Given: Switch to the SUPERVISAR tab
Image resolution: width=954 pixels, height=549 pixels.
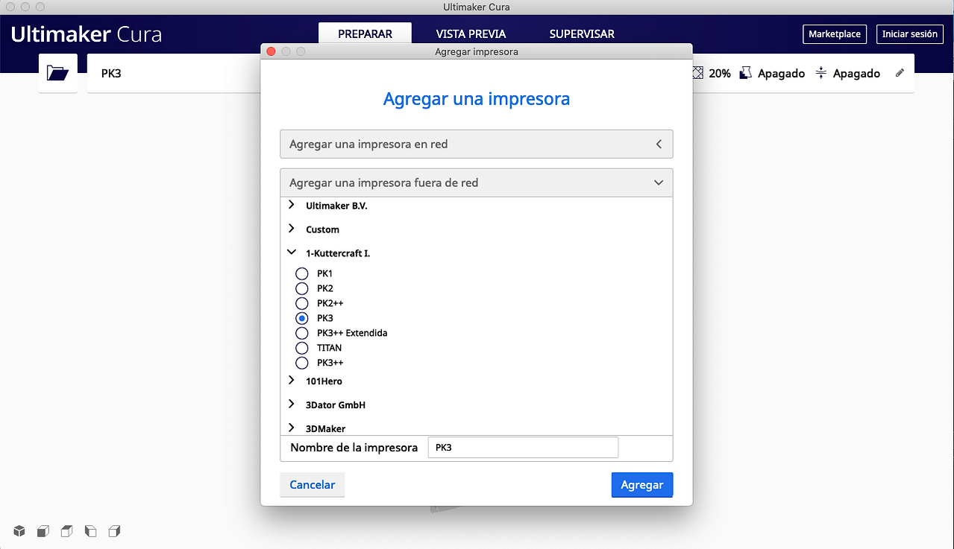Looking at the screenshot, I should tap(582, 34).
